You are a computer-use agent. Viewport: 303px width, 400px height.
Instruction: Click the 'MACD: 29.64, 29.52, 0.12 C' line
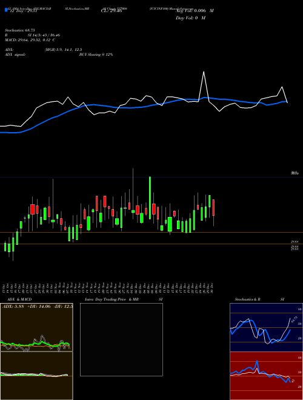click(x=30, y=40)
